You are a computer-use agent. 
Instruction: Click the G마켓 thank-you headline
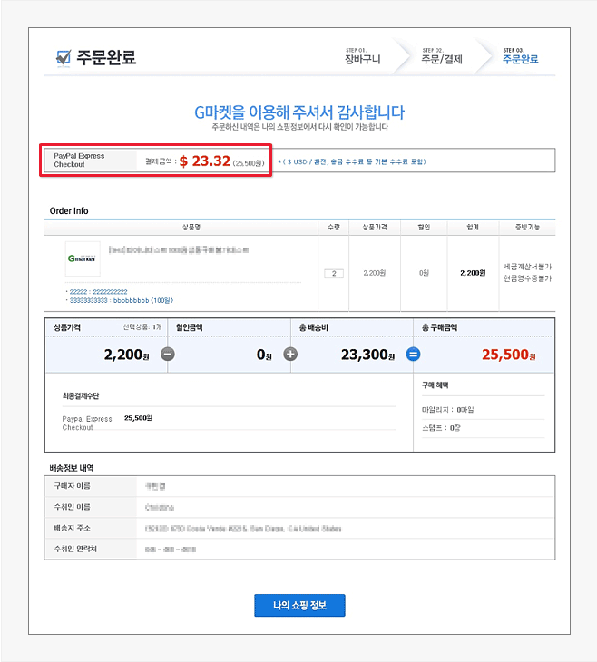tap(299, 112)
